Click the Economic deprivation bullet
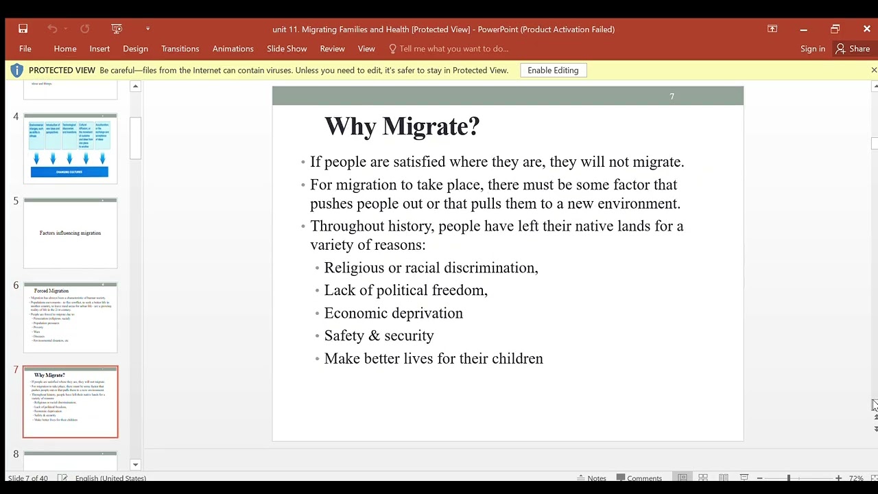Screen dimensions: 878x494 [x=394, y=313]
